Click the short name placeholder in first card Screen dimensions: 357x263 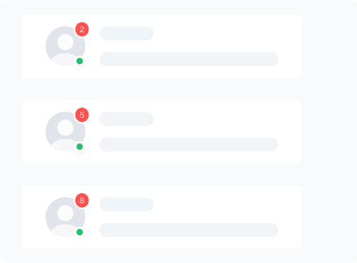point(127,33)
